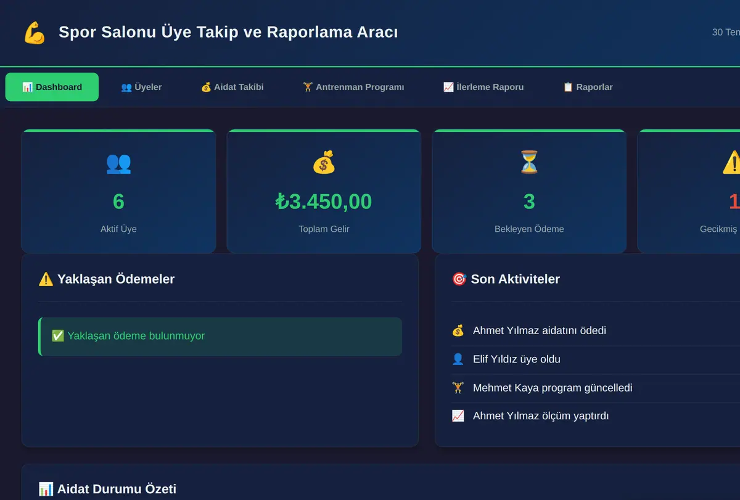Click the target icon beside Son Aktiviteler

[x=459, y=279]
